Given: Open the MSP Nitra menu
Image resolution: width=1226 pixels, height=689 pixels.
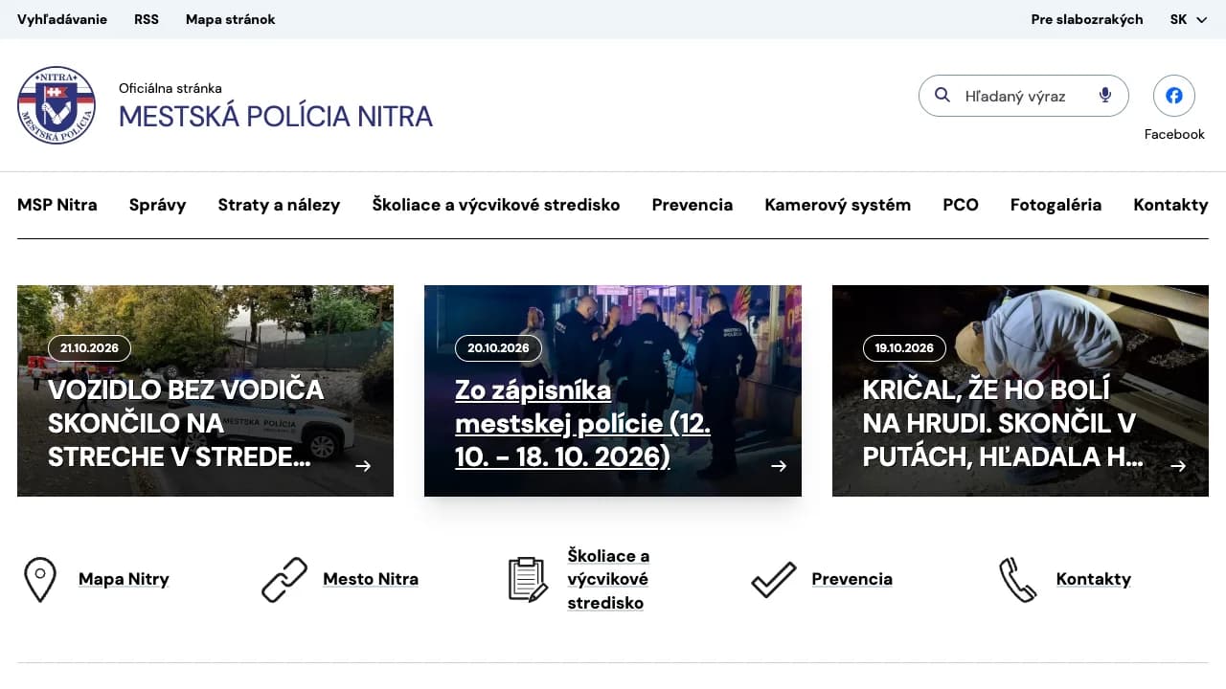Looking at the screenshot, I should click(57, 205).
